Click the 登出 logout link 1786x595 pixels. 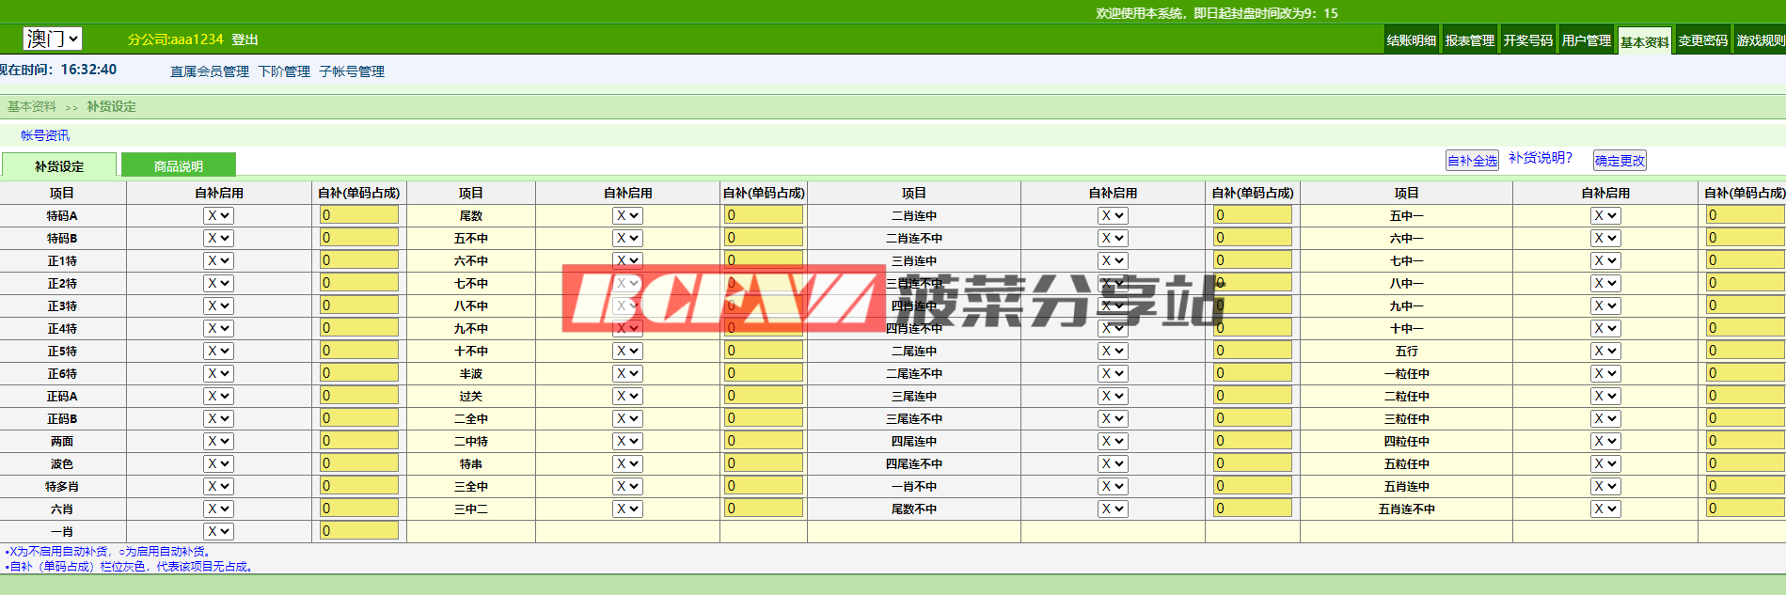pyautogui.click(x=245, y=39)
